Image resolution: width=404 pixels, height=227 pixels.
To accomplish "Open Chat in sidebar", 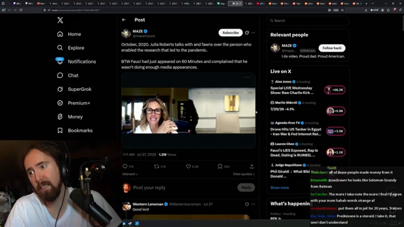I will point(68,76).
